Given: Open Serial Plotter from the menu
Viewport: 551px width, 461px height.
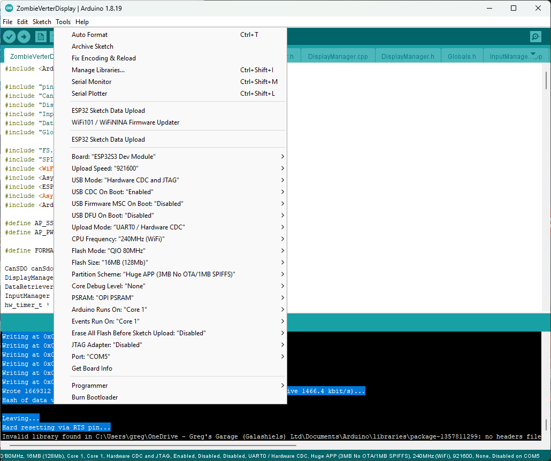Looking at the screenshot, I should point(89,94).
